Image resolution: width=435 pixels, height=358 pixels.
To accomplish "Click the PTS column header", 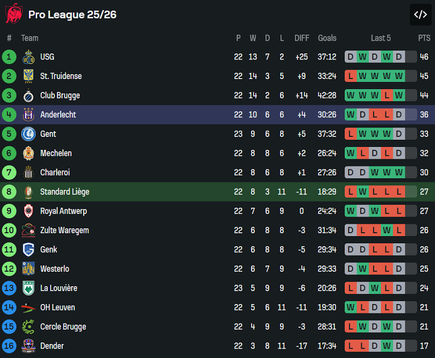I will click(424, 38).
